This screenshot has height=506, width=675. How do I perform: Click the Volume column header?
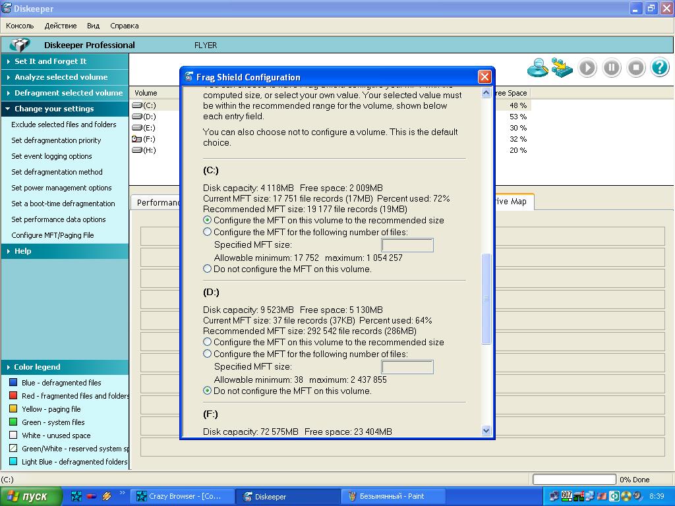(155, 93)
